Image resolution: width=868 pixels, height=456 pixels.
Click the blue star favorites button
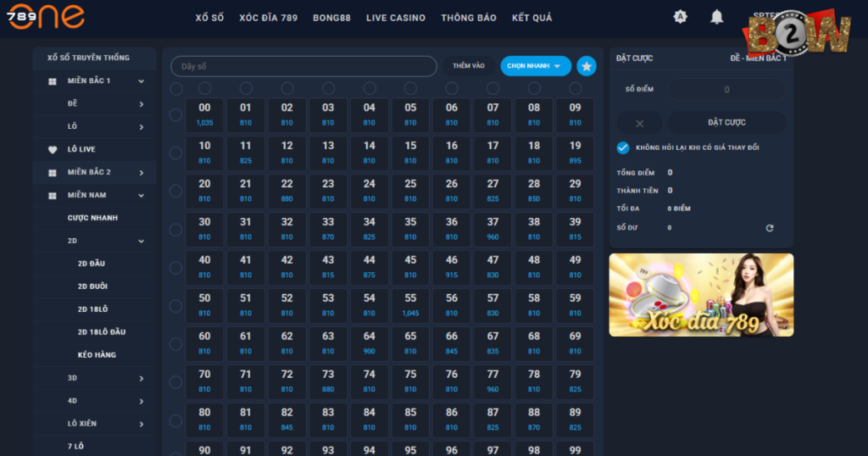coord(587,66)
